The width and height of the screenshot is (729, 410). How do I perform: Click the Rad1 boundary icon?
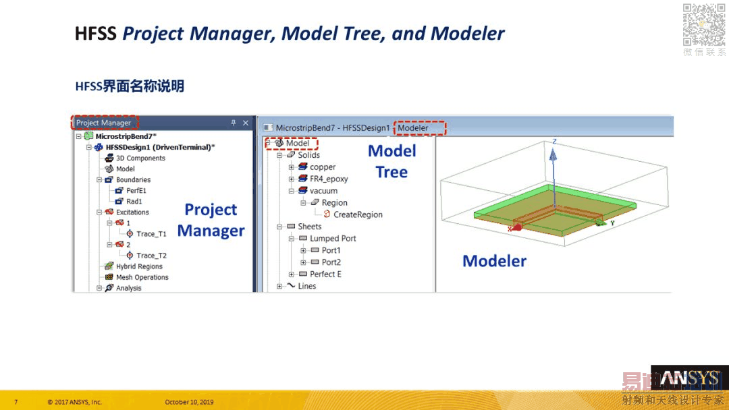click(x=119, y=201)
